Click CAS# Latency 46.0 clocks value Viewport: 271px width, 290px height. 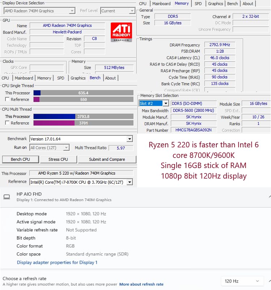click(220, 58)
